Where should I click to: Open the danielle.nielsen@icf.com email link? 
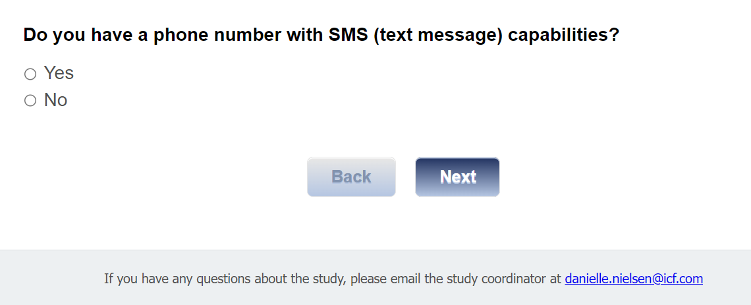coord(634,279)
